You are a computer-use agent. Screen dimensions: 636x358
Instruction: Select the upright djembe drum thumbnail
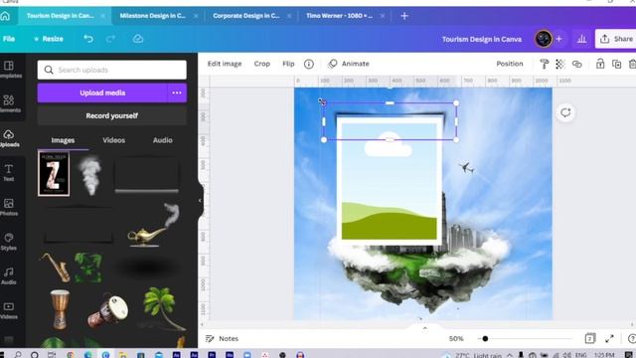[x=60, y=309]
